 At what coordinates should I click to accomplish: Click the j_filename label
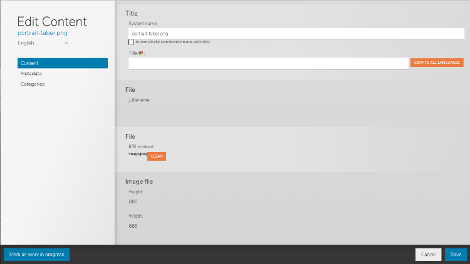(x=139, y=100)
